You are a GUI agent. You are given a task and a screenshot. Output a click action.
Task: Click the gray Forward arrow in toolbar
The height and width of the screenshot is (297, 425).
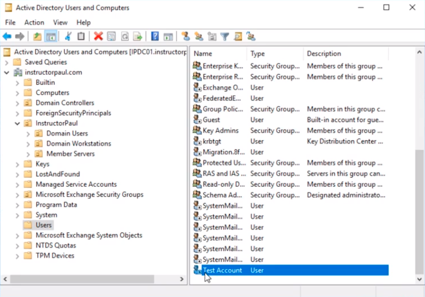tap(20, 36)
